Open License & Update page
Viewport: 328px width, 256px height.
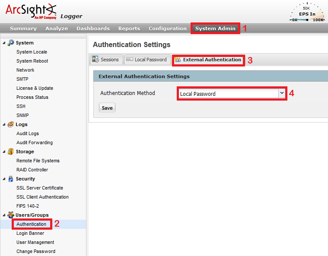pos(35,88)
